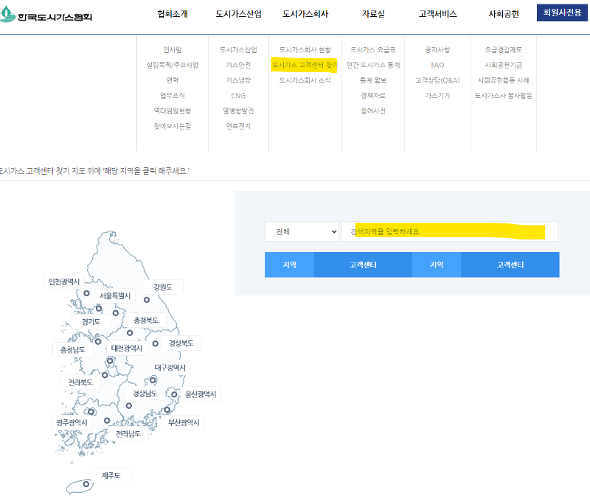Click the 경상북도 map marker circle
The width and height of the screenshot is (590, 504).
coord(156,343)
